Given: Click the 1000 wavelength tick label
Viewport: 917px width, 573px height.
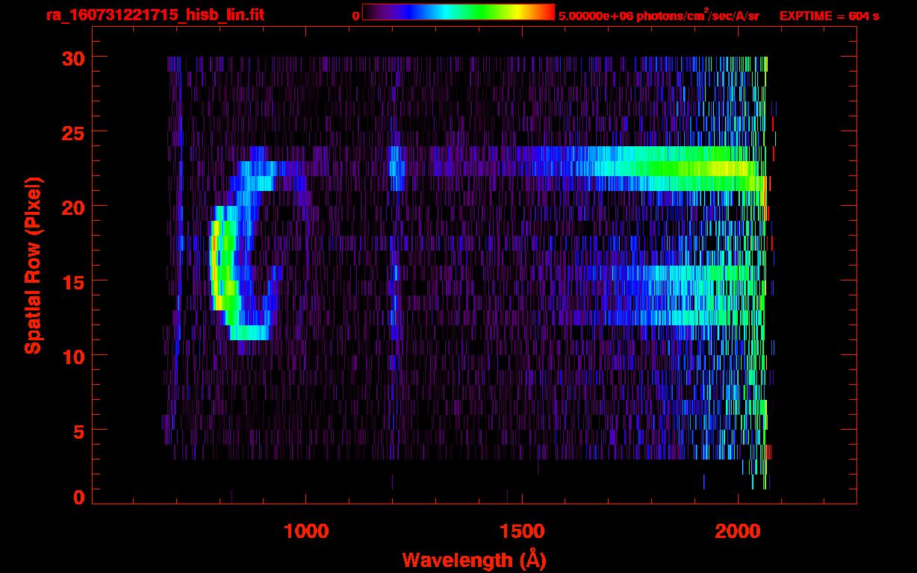Looking at the screenshot, I should (x=306, y=530).
